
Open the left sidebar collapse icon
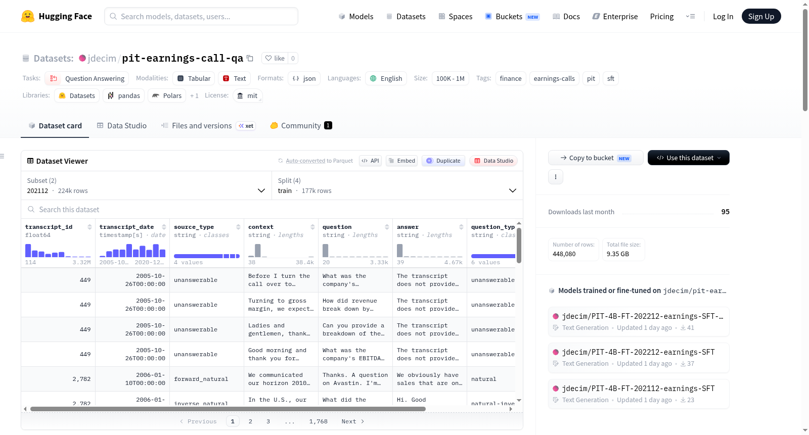(x=2, y=156)
